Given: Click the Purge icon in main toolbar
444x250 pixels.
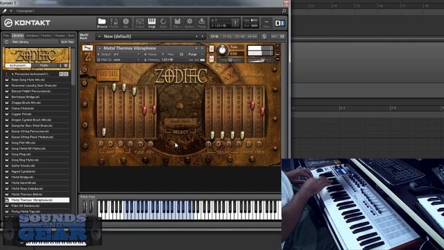Looking at the screenshot, I should tap(202, 23).
